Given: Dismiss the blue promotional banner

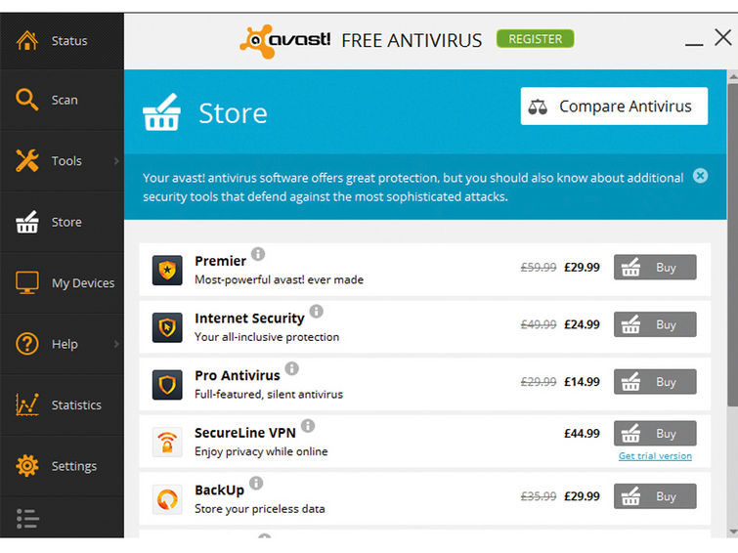Looking at the screenshot, I should pyautogui.click(x=700, y=176).
